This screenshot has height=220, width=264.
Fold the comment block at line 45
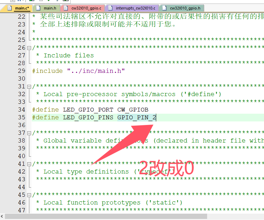[x=29, y=195]
